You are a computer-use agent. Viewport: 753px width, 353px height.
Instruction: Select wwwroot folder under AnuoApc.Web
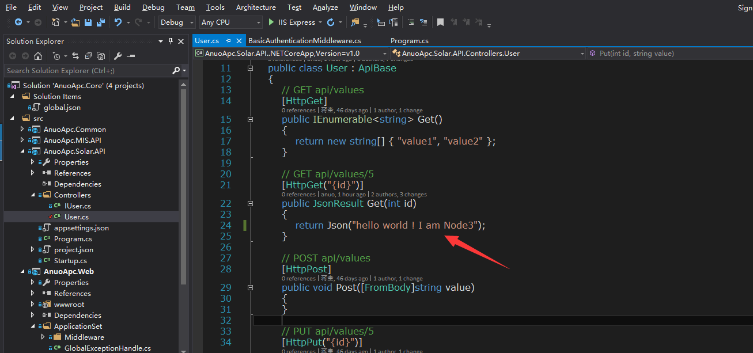(x=69, y=304)
